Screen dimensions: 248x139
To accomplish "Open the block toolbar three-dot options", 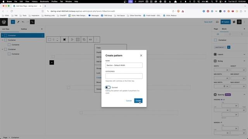I will pos(96,39).
